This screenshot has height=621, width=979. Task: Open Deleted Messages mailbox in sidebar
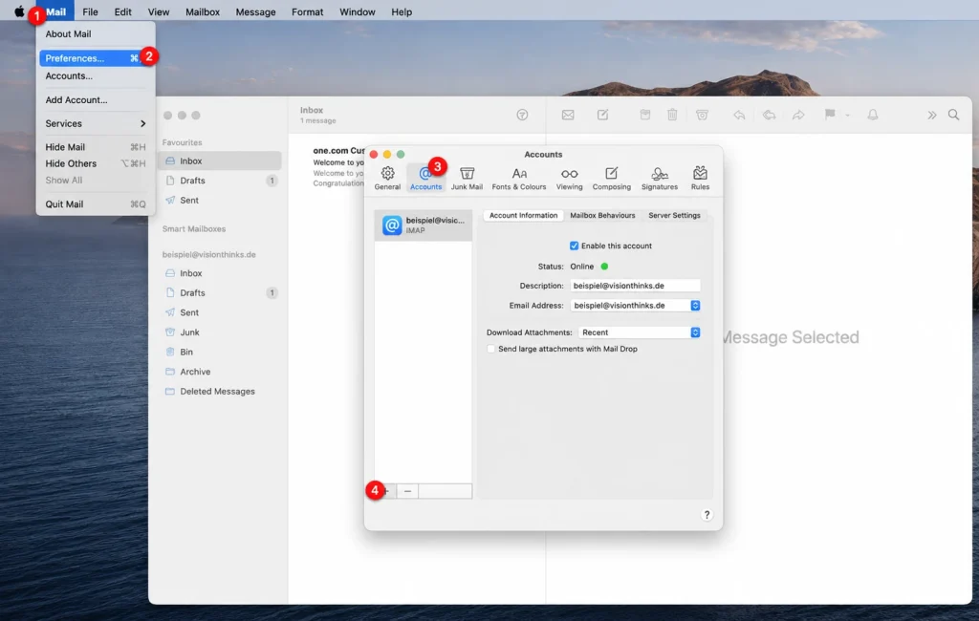[220, 392]
